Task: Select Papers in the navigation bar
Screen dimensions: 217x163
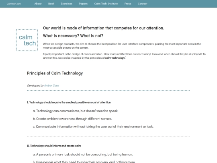Action: pyautogui.click(x=83, y=4)
